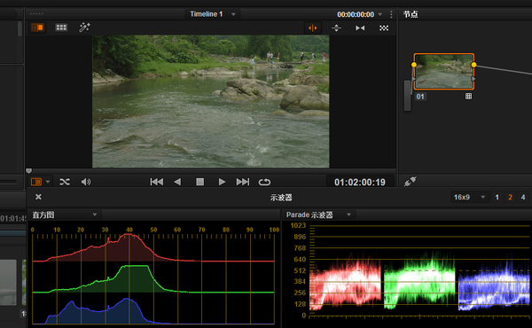Select the magic wand highlight tool
This screenshot has height=328, width=532.
[84, 27]
